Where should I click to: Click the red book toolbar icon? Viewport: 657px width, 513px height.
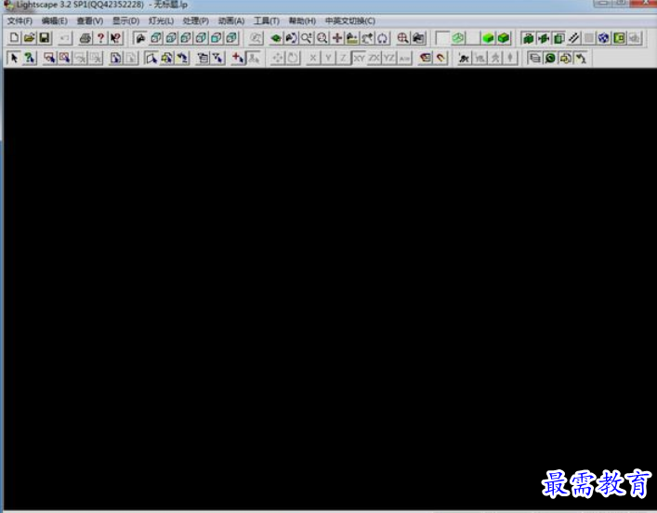(426, 58)
